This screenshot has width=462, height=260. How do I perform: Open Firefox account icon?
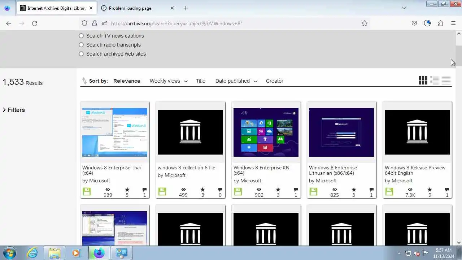pyautogui.click(x=427, y=23)
